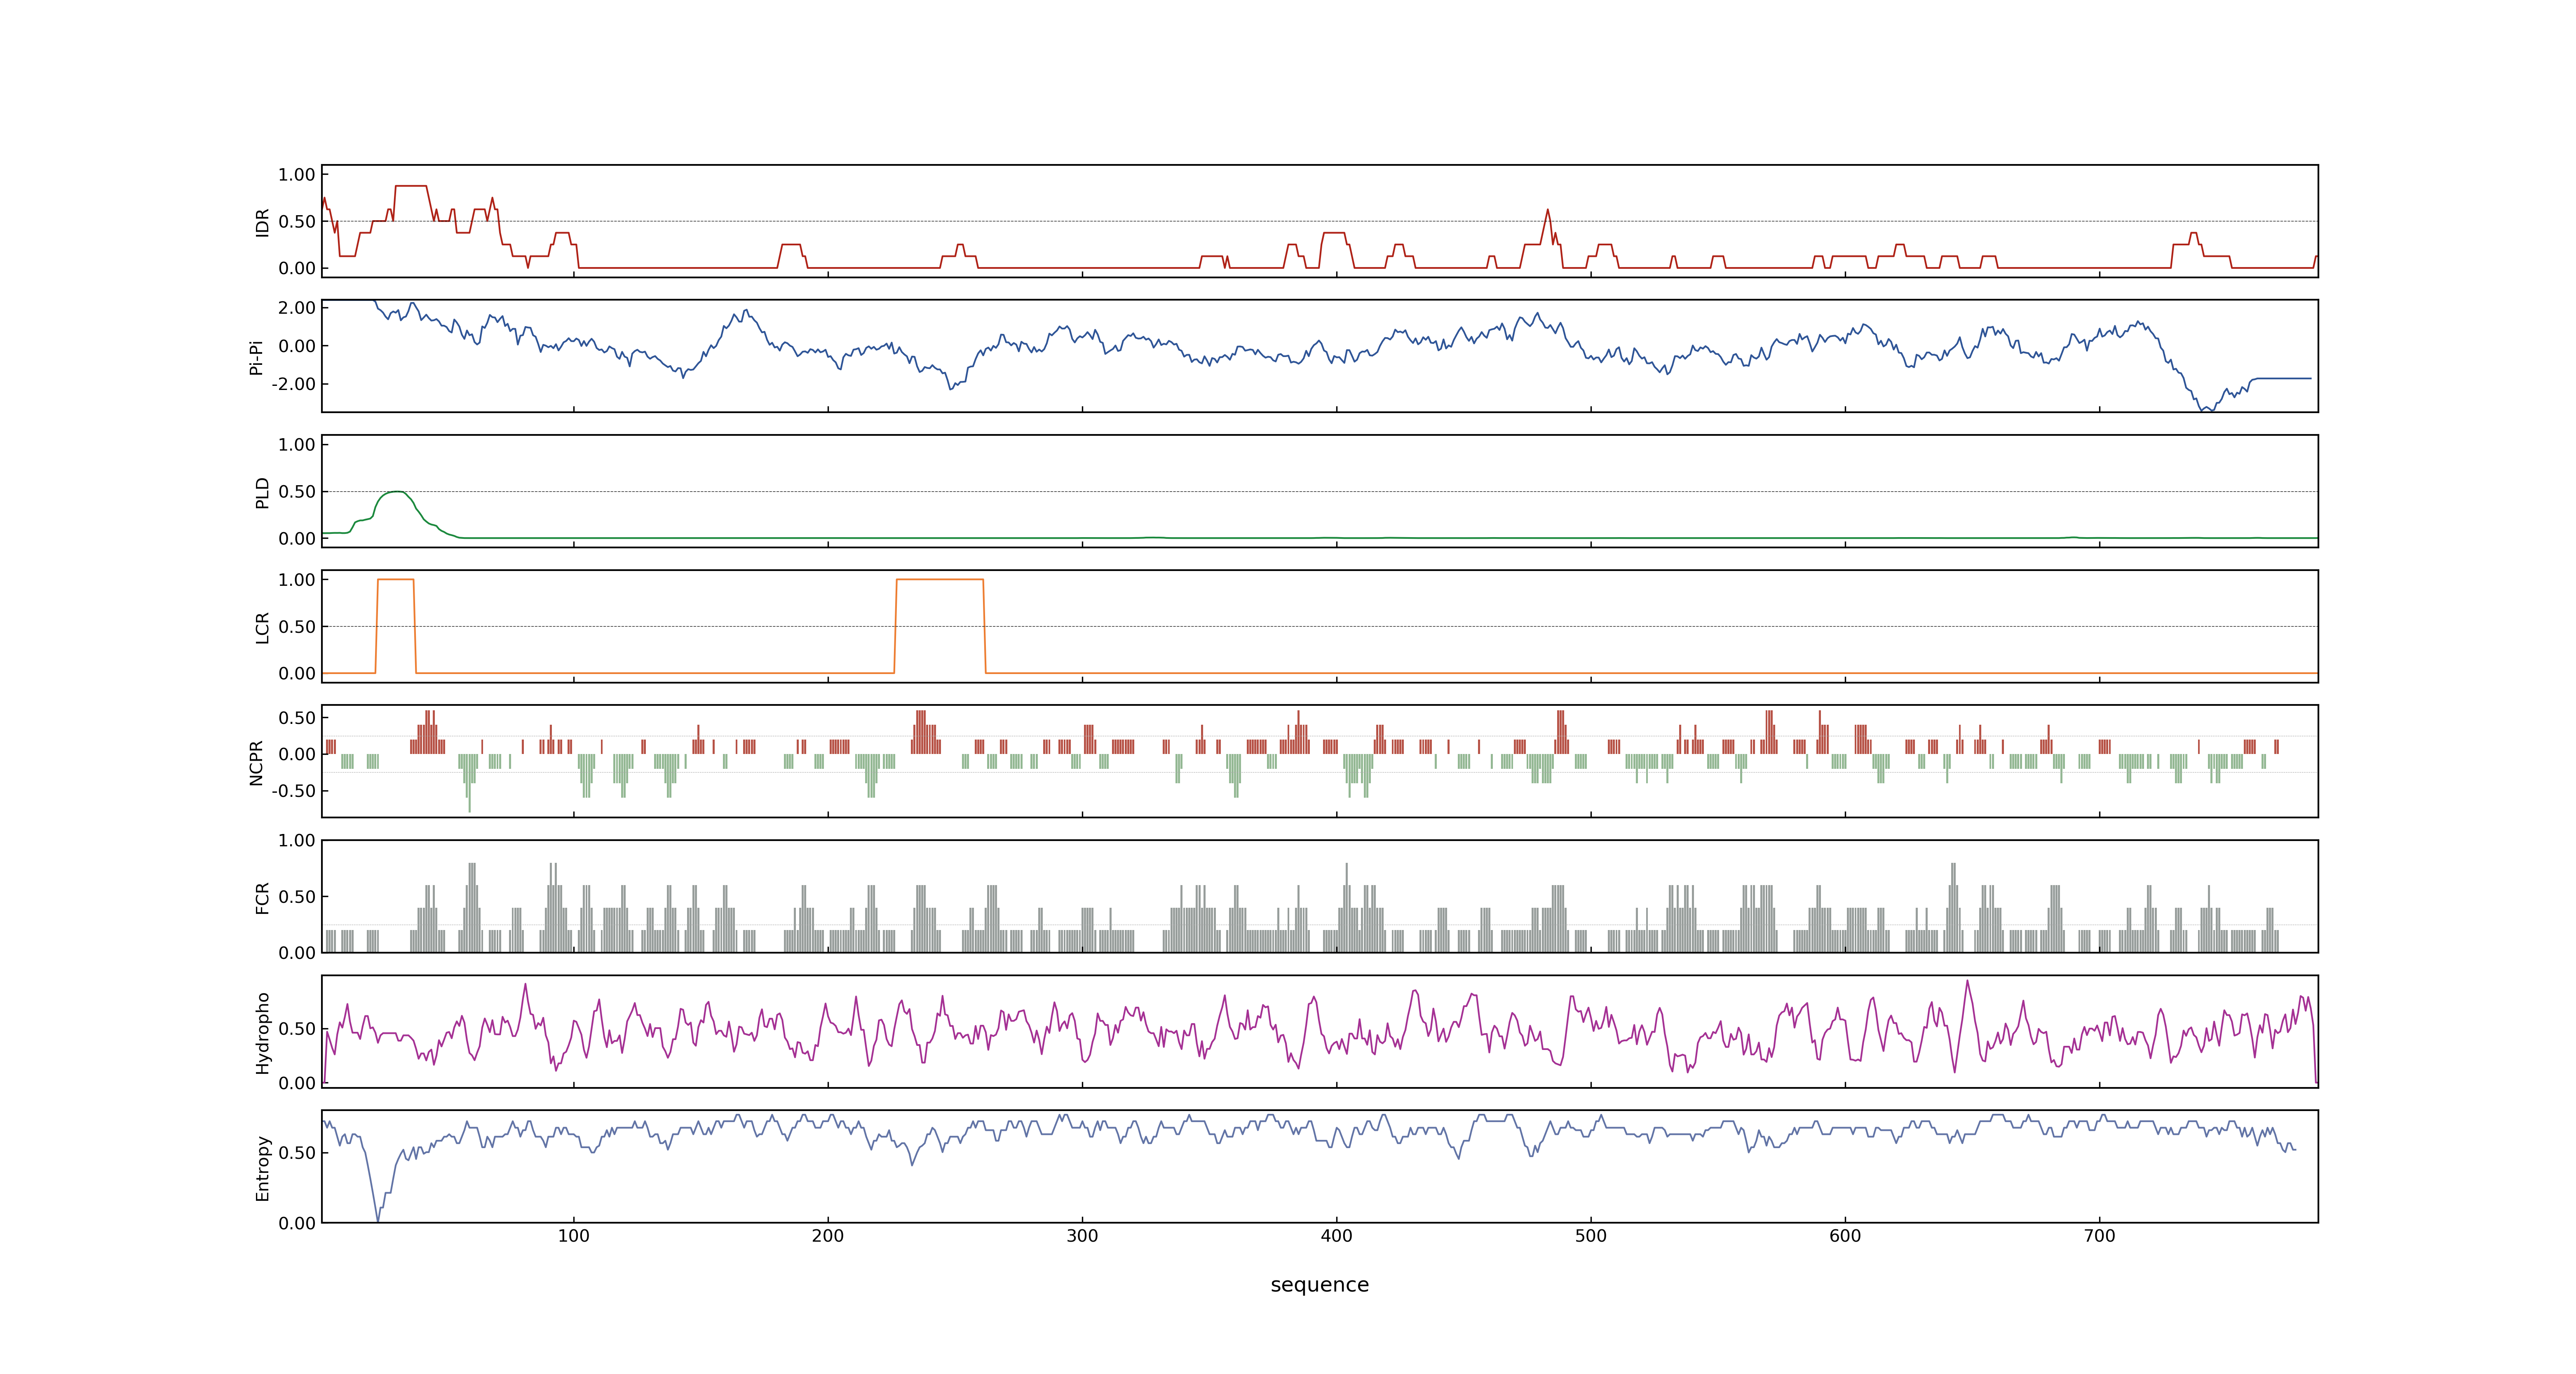Click the 200 tick label on x-axis
This screenshot has width=2576, height=1374.
pyautogui.click(x=828, y=1236)
